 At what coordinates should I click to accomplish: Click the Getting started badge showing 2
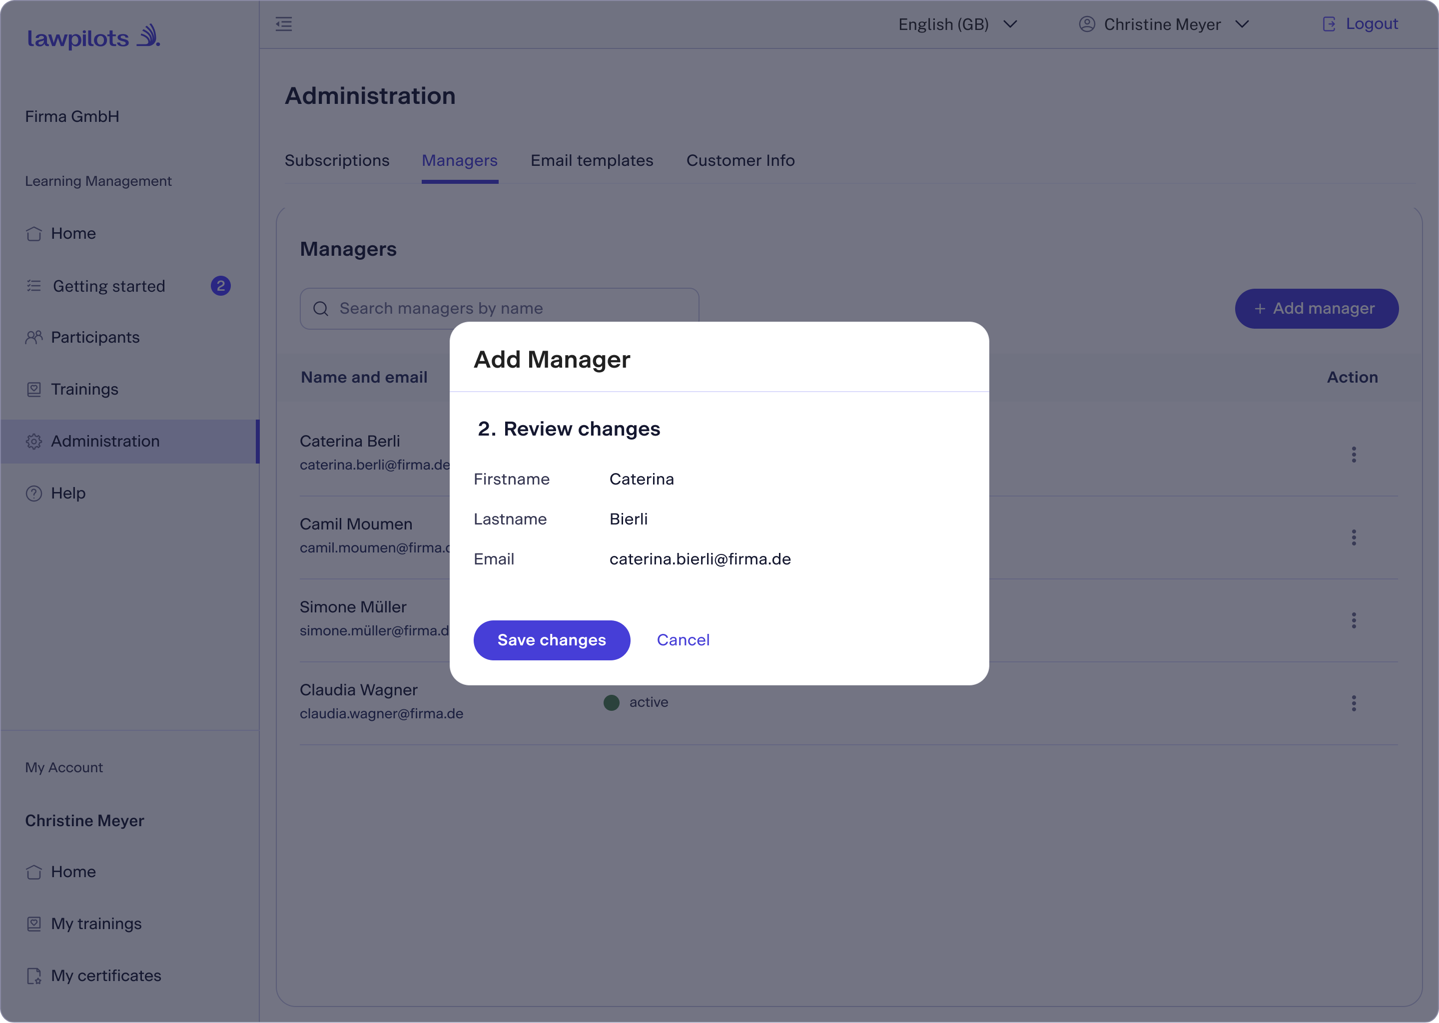pyautogui.click(x=220, y=286)
